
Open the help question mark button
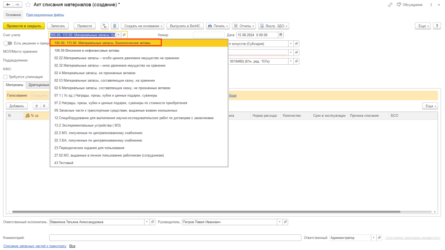[437, 26]
